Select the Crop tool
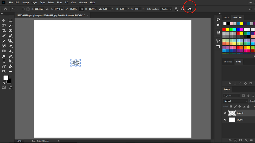The width and height of the screenshot is (255, 143). point(4,31)
